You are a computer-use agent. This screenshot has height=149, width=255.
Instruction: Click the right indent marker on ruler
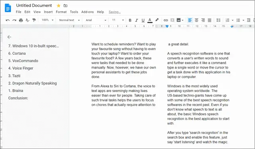pos(232,26)
